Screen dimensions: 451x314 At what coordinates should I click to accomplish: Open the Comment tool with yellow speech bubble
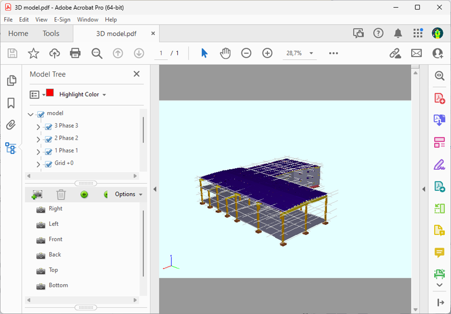[439, 252]
